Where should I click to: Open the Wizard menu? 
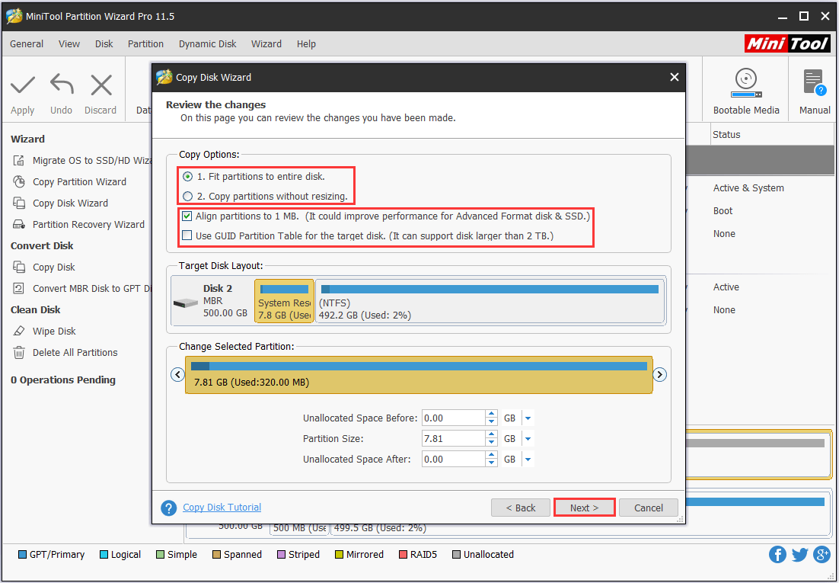[x=266, y=43]
